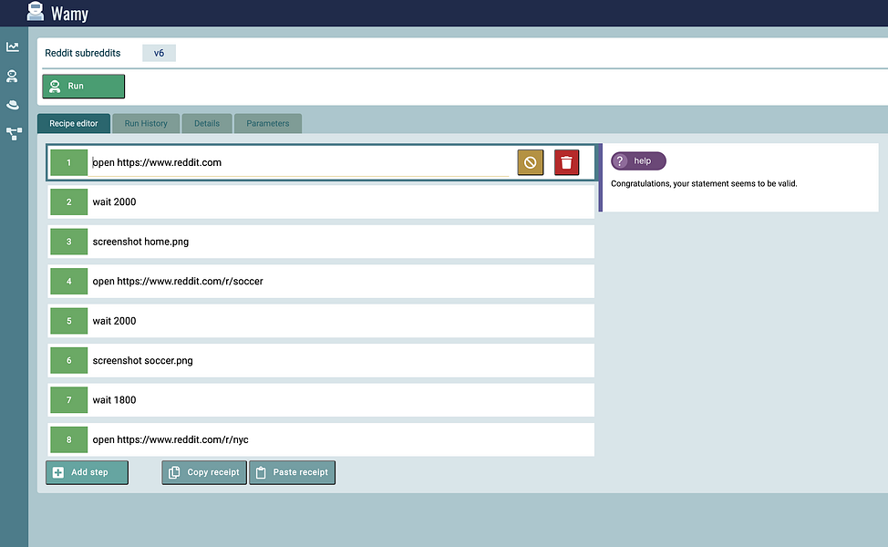Click the Paste receipt button label
The height and width of the screenshot is (547, 888).
tap(301, 472)
